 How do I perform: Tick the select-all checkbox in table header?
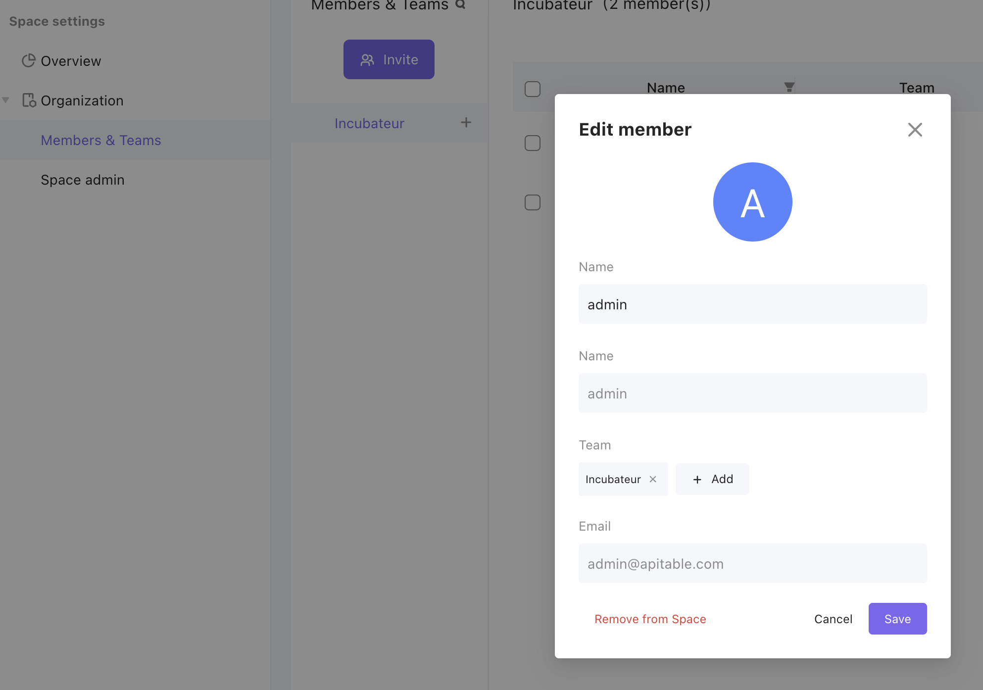[x=533, y=89]
